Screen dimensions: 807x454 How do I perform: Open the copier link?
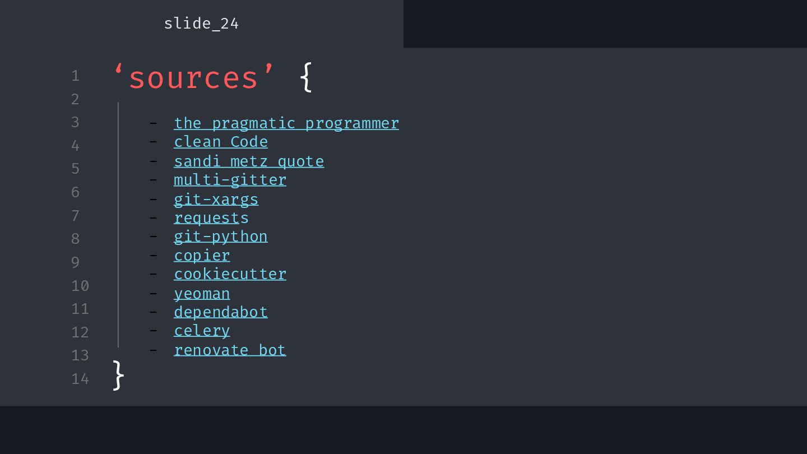(x=202, y=256)
